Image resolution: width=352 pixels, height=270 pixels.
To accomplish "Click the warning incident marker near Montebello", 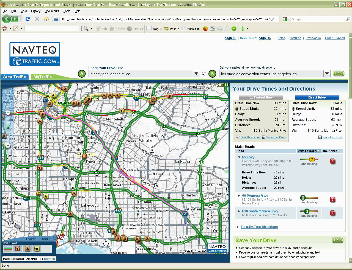I will pos(122,111).
